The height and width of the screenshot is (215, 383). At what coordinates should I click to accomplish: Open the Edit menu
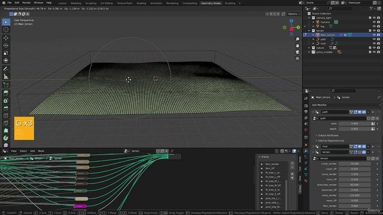point(17,2)
